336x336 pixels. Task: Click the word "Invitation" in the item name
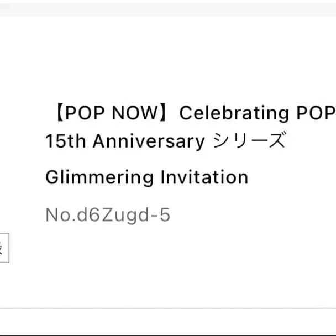[x=204, y=178]
